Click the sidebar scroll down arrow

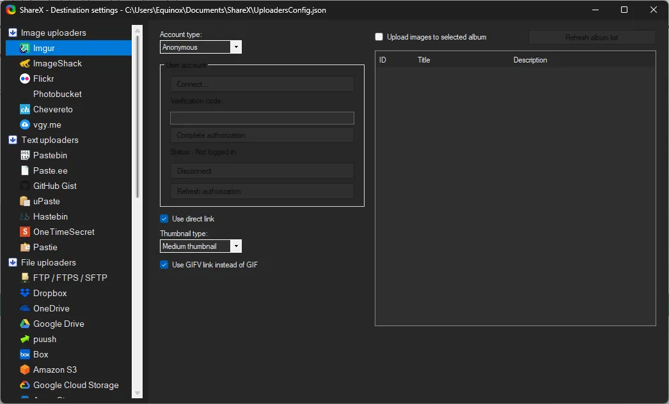coord(137,393)
